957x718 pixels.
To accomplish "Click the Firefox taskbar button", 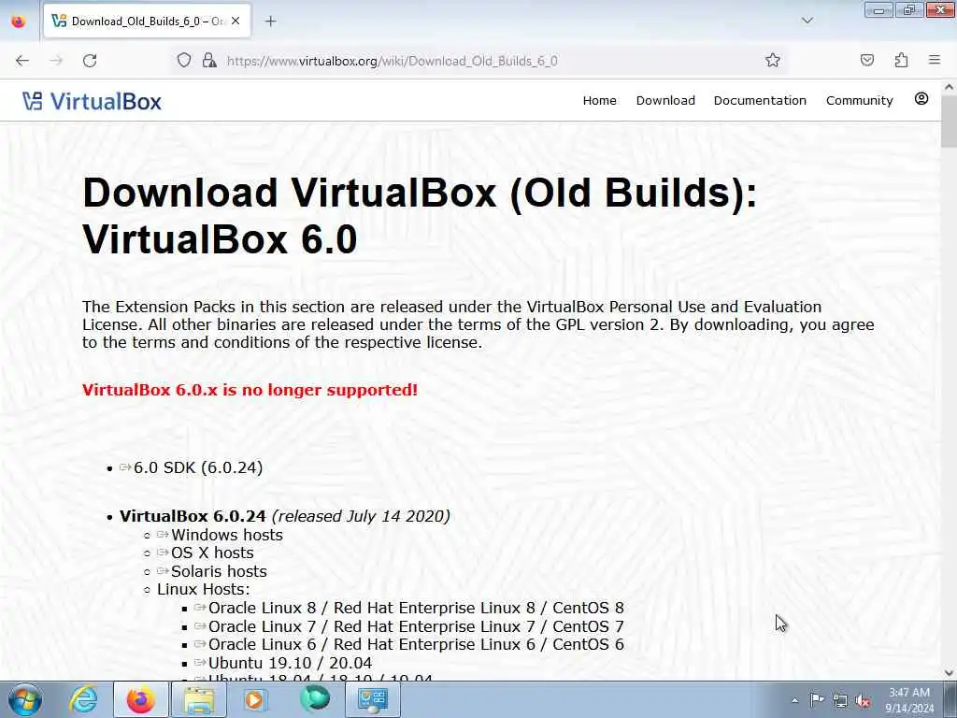I will click(141, 699).
